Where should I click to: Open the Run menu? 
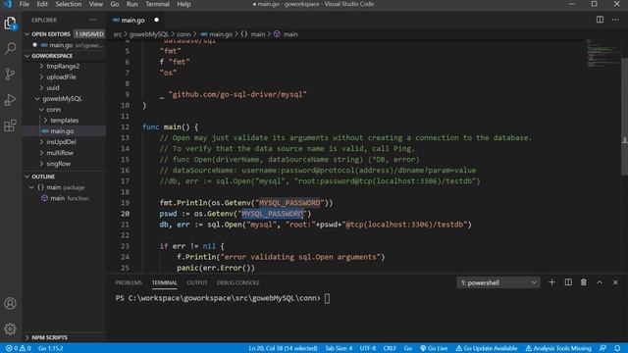tap(131, 4)
